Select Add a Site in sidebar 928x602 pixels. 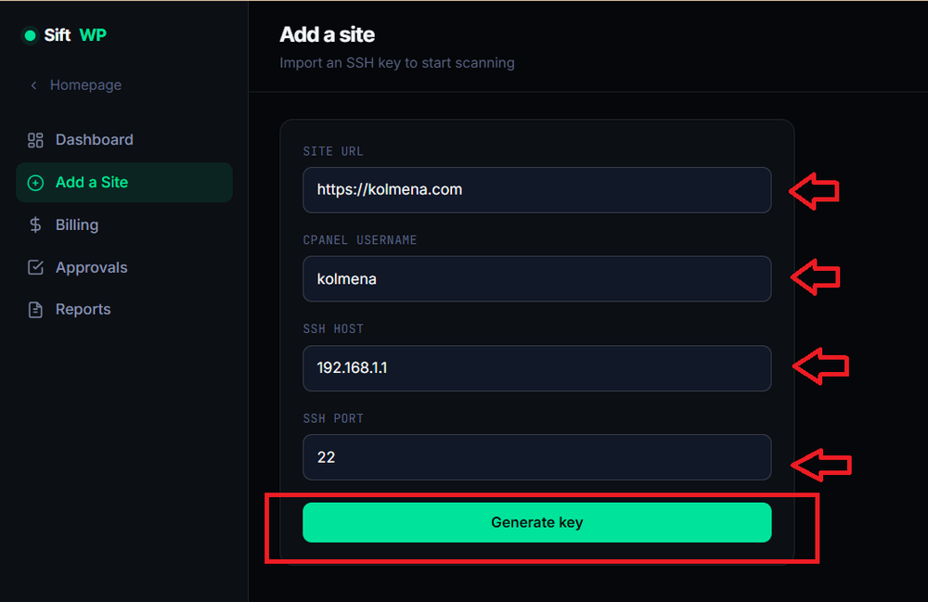tap(124, 182)
